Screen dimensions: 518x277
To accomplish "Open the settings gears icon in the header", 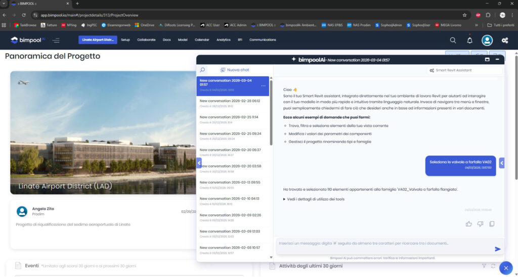I will point(504,40).
